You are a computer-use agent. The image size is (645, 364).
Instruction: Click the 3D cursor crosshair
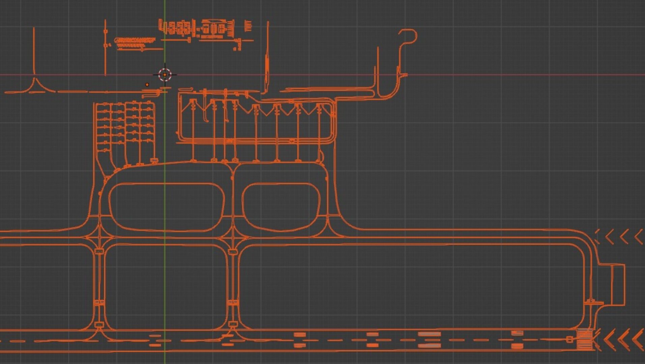click(x=165, y=74)
